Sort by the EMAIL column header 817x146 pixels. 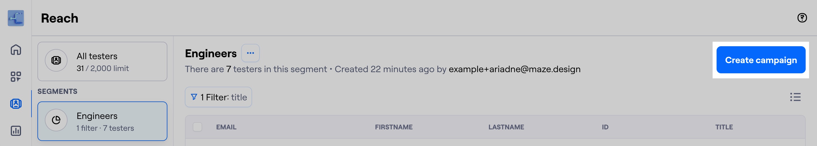point(226,127)
